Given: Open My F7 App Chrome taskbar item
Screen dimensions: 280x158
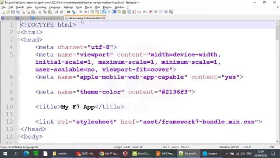Looking at the screenshot, I should [x=109, y=154].
